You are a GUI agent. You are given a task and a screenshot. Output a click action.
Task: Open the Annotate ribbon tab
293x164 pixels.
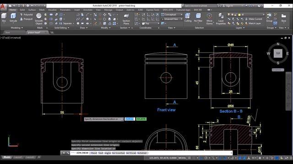87,10
